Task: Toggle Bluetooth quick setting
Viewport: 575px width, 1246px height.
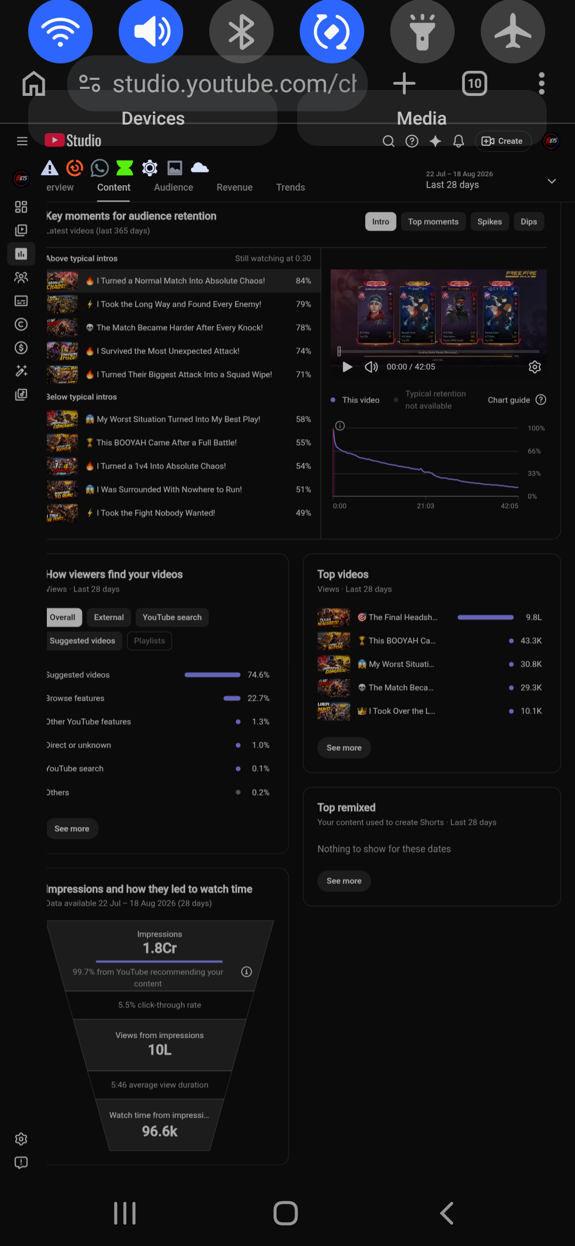Action: [x=241, y=31]
